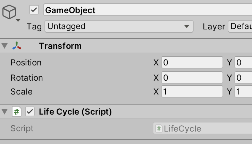The height and width of the screenshot is (144, 252).
Task: Collapse the Transform component foldout
Action: 5,46
